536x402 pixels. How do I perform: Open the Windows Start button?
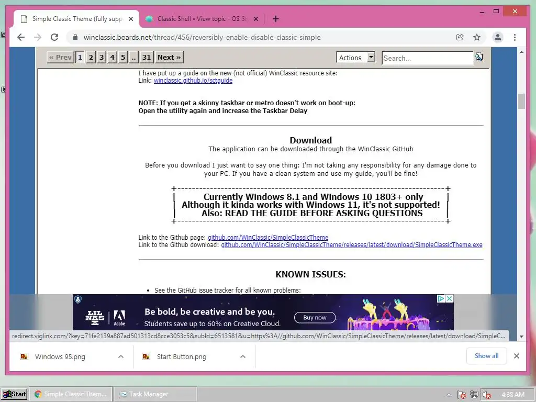tap(14, 394)
